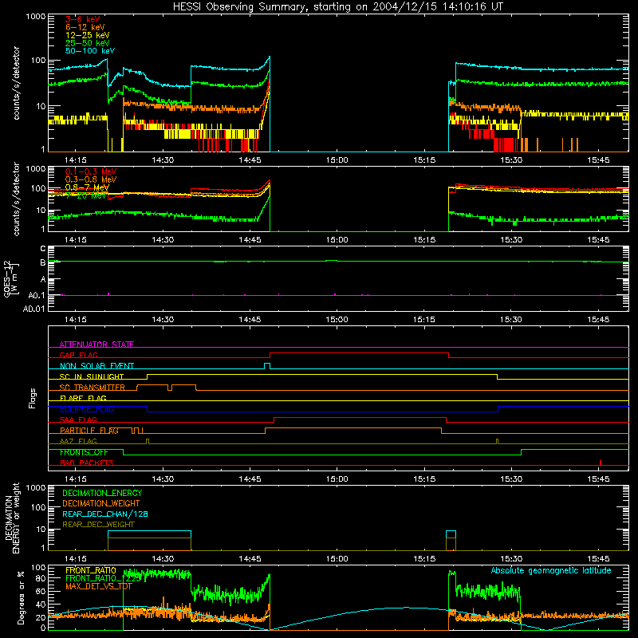638x638 pixels.
Task: Click the red BAD_PACKETS spike near 15:45
Action: coord(601,463)
